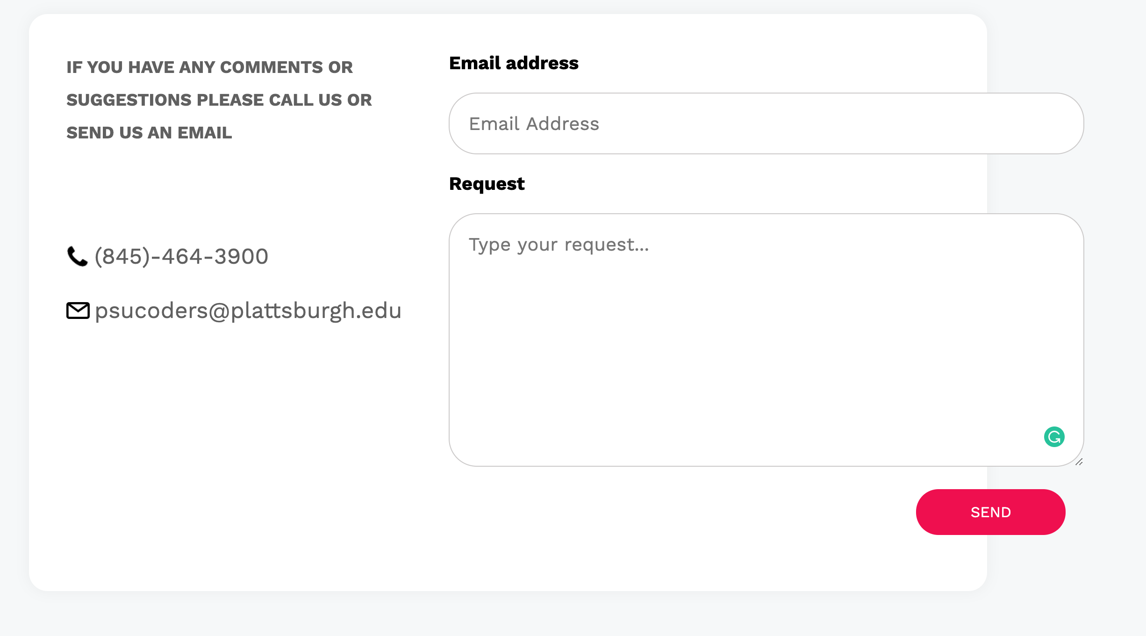This screenshot has width=1146, height=636.
Task: Click the "(845)" area code text
Action: (122, 256)
